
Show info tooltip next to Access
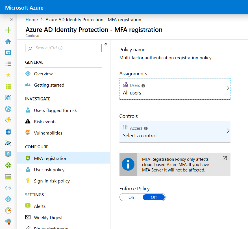point(146,128)
